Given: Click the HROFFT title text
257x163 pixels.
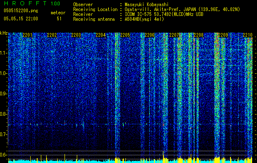Looking at the screenshot, I should (25, 3).
